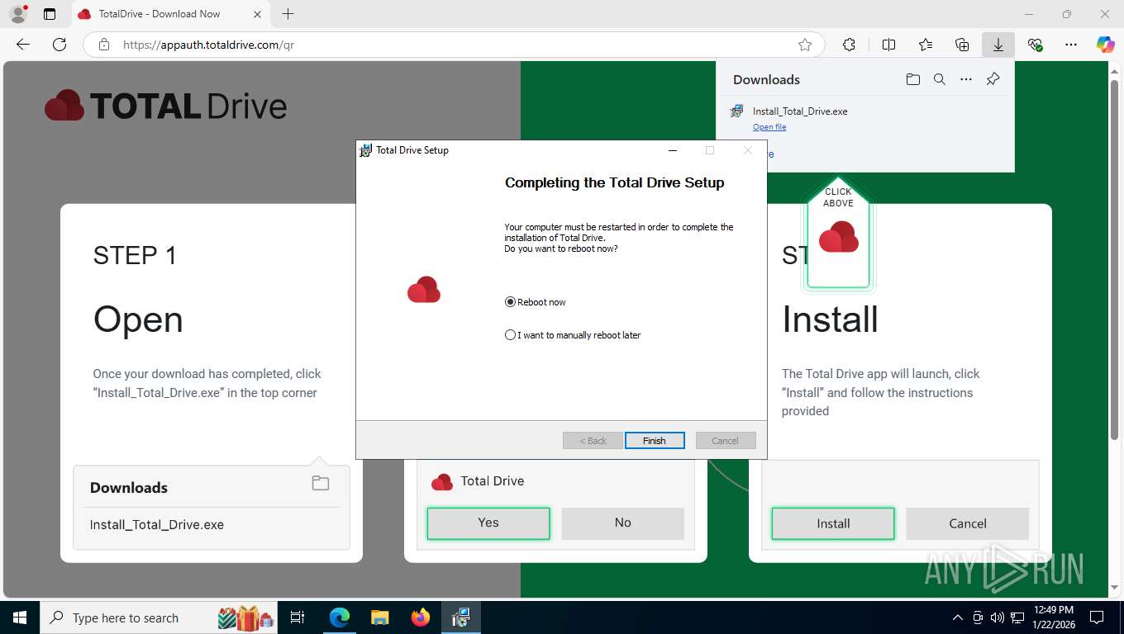Viewport: 1124px width, 634px height.
Task: Click the No button on page
Action: coord(623,523)
